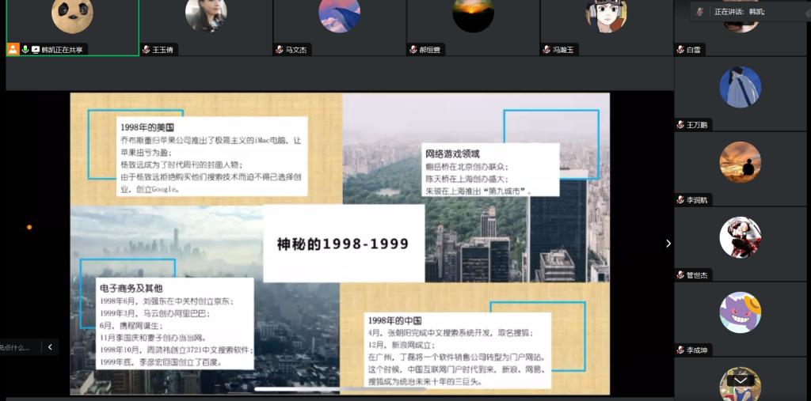Click the 白雪 participant name label

(x=694, y=50)
